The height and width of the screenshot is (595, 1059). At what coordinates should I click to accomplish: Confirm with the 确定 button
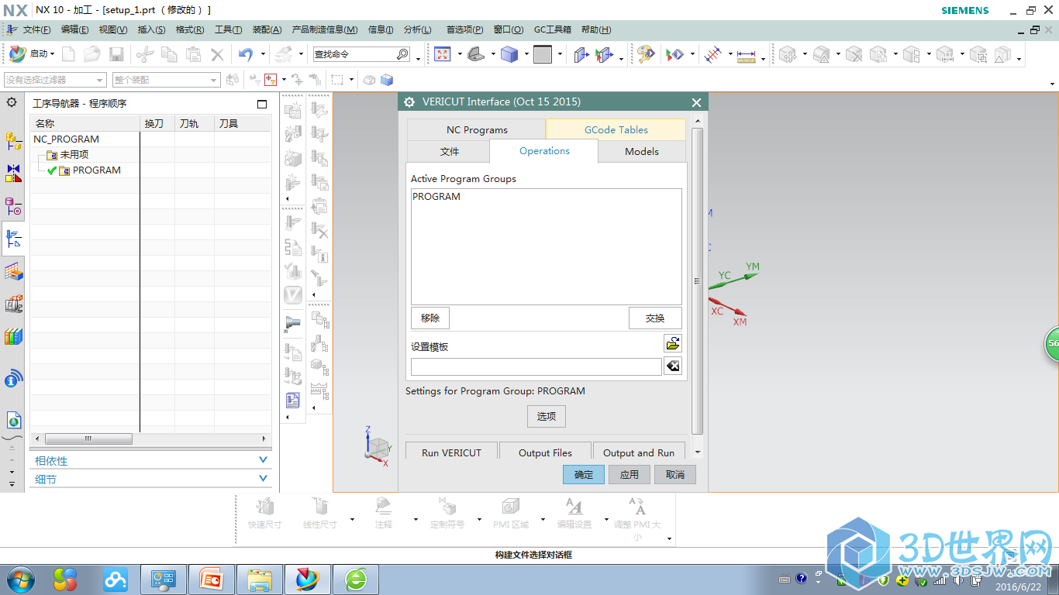point(584,474)
